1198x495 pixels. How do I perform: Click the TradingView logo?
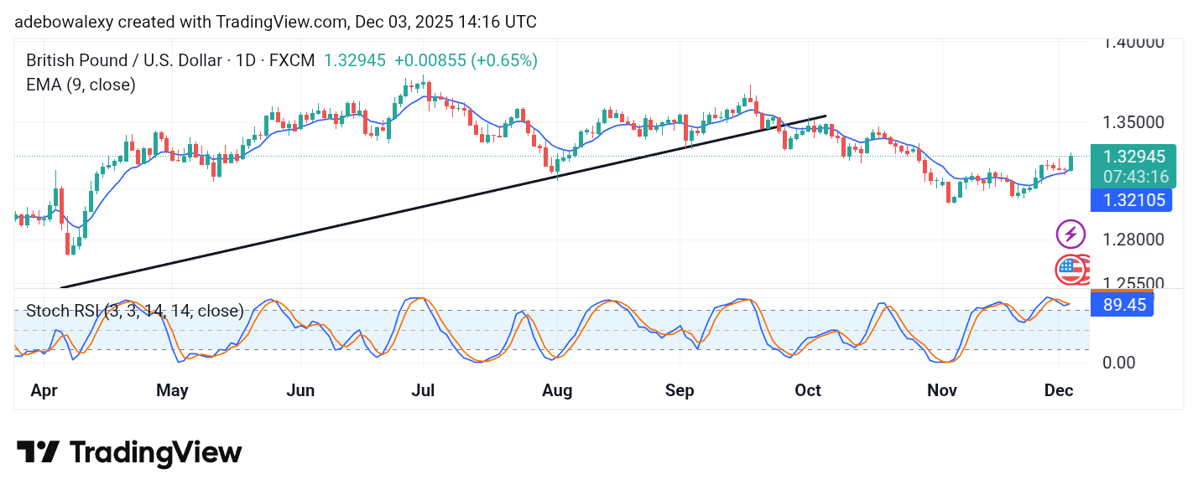tap(129, 453)
